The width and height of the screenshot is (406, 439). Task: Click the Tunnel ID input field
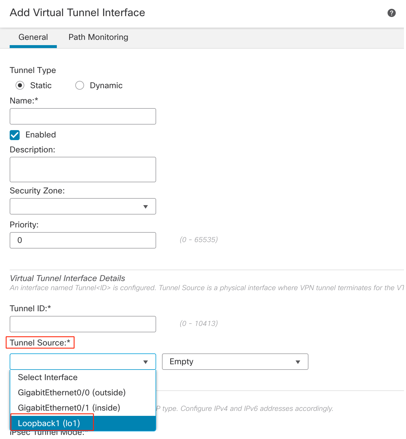point(83,324)
